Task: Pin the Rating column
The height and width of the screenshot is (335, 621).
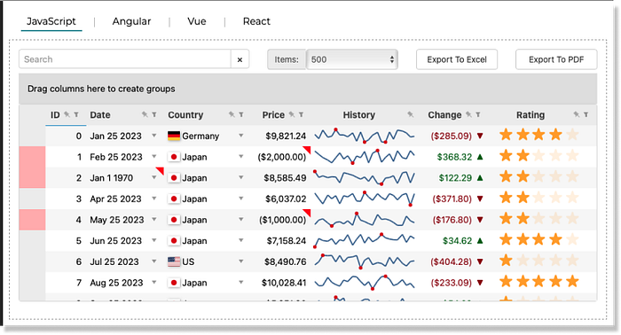Action: click(577, 114)
